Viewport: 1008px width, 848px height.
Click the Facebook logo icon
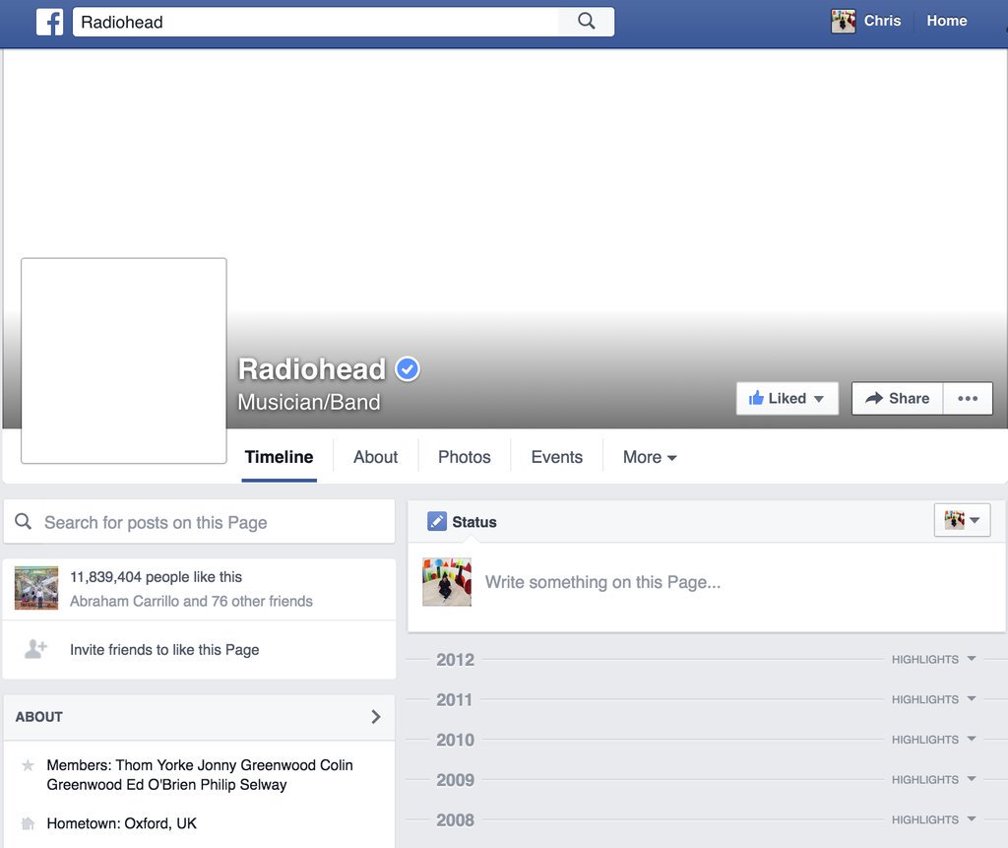(x=49, y=22)
